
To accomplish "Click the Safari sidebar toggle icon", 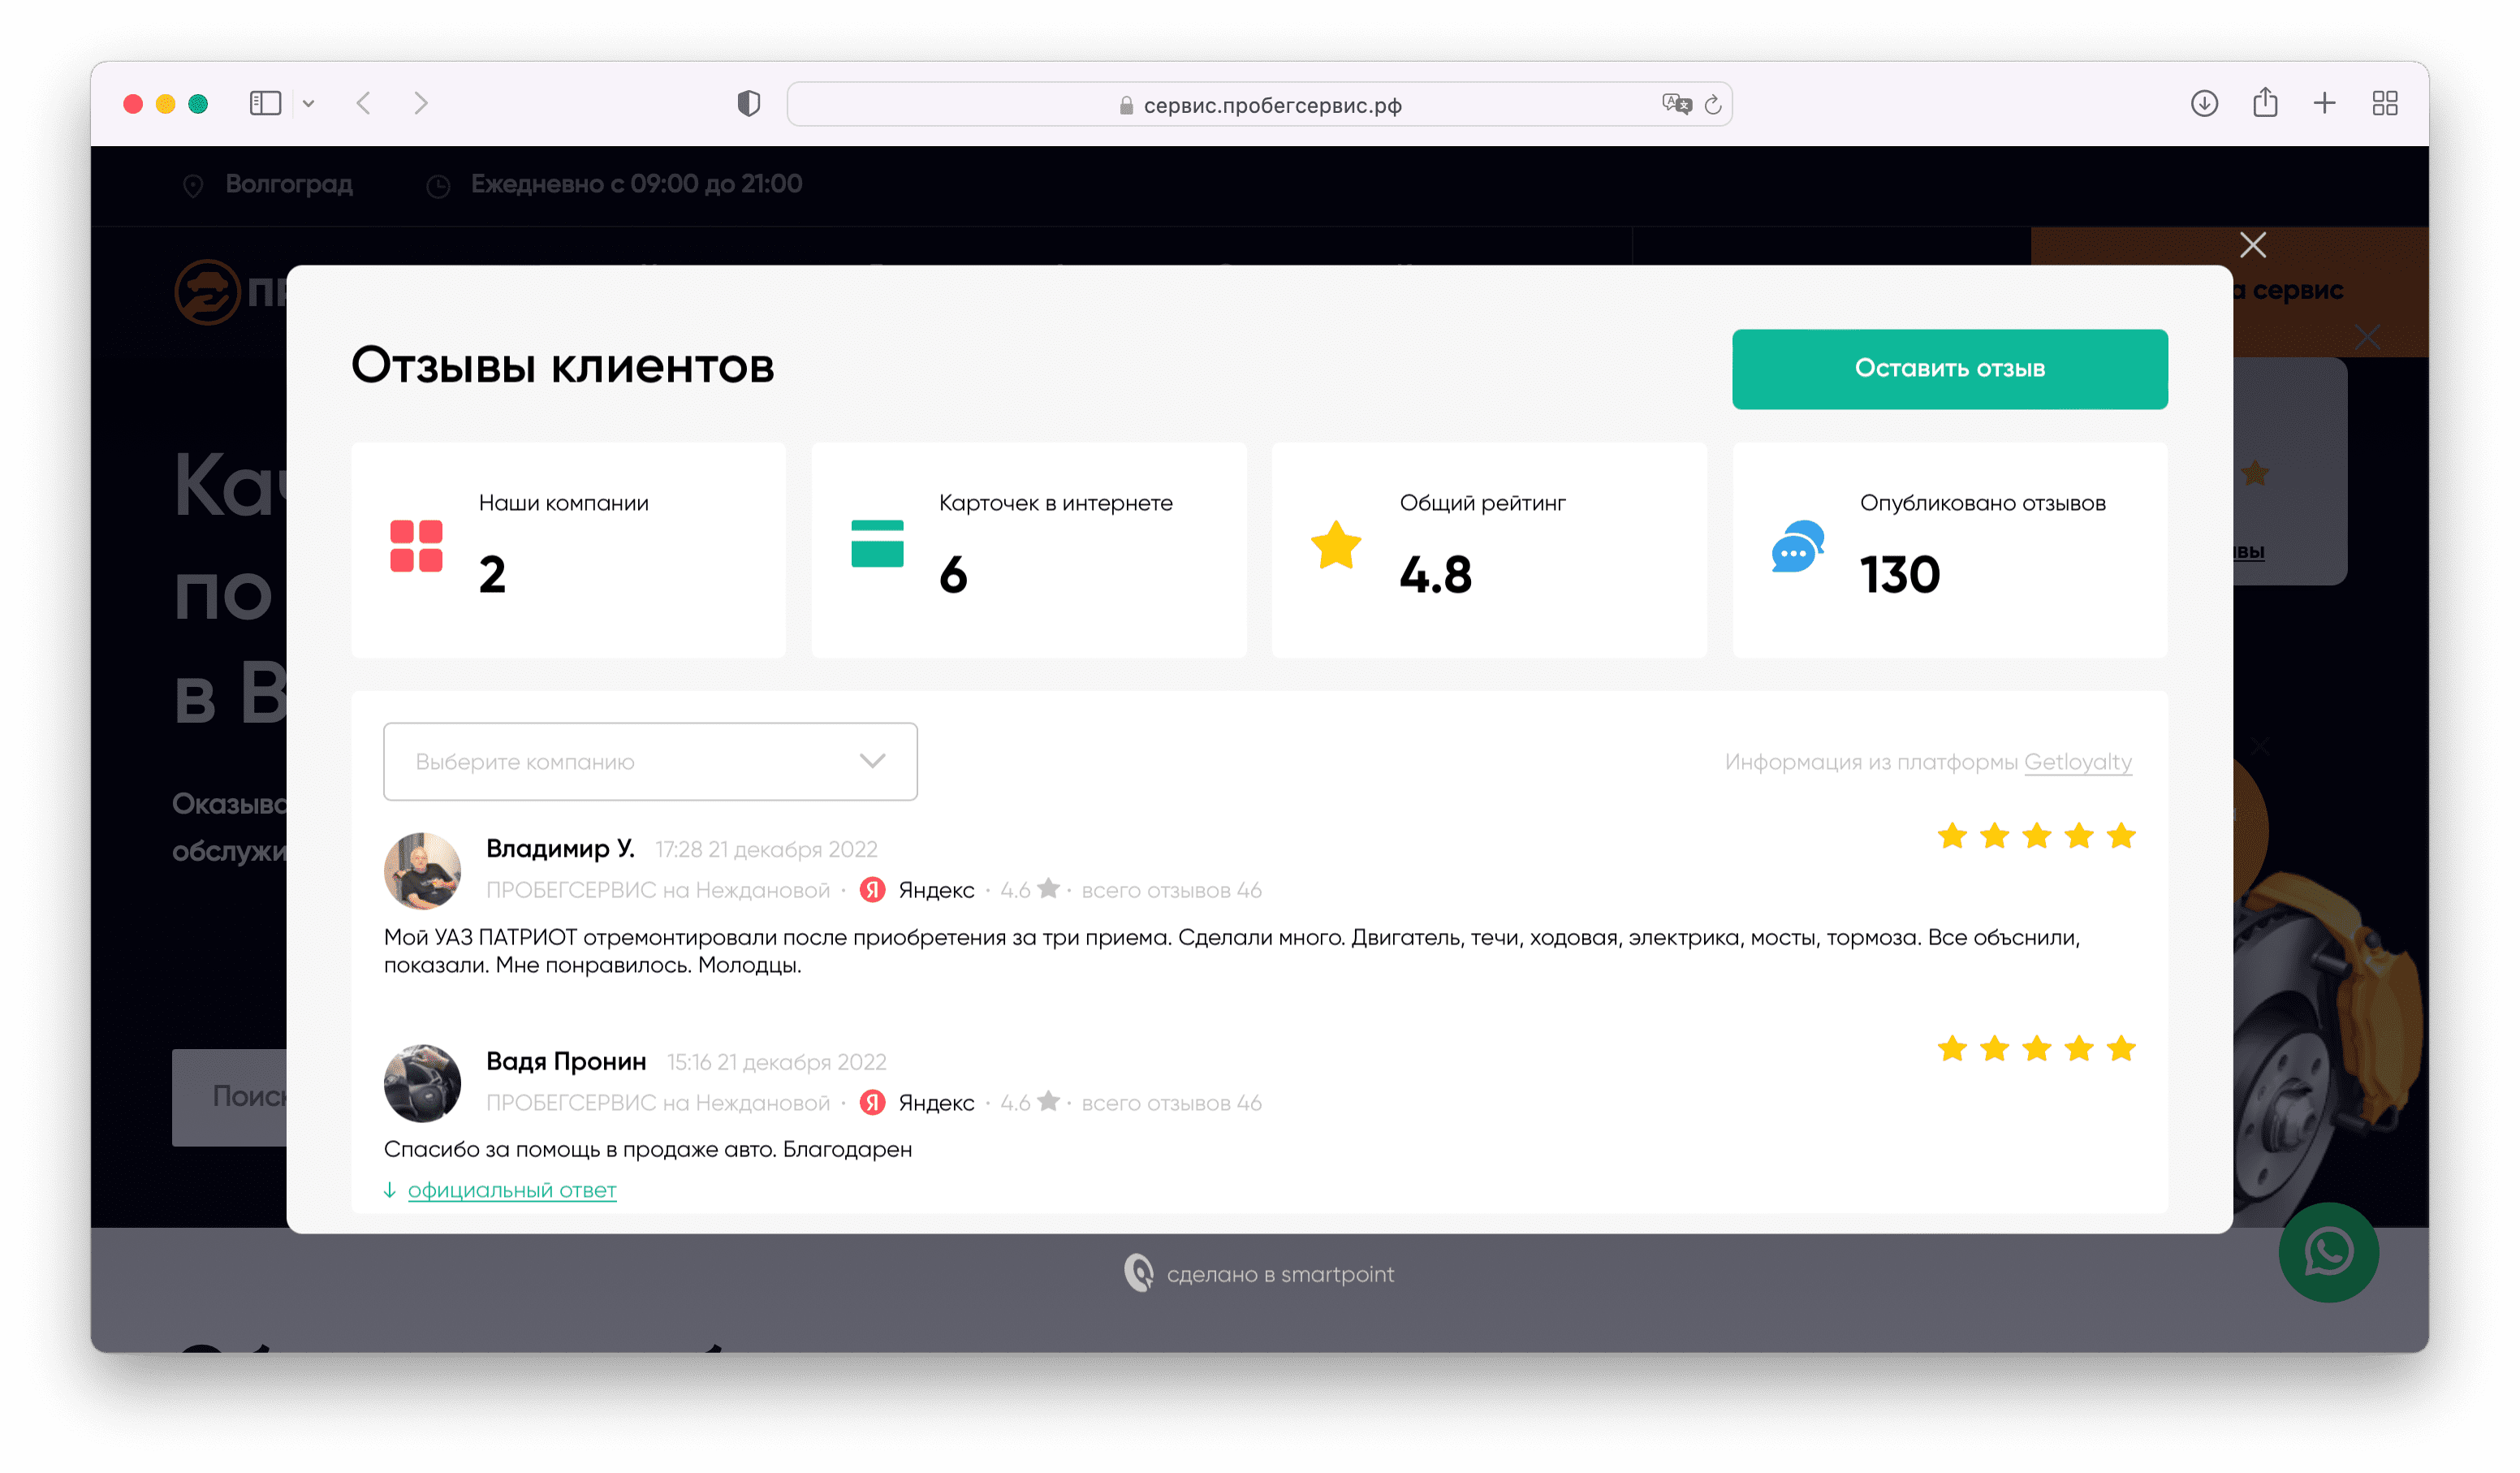I will (265, 104).
